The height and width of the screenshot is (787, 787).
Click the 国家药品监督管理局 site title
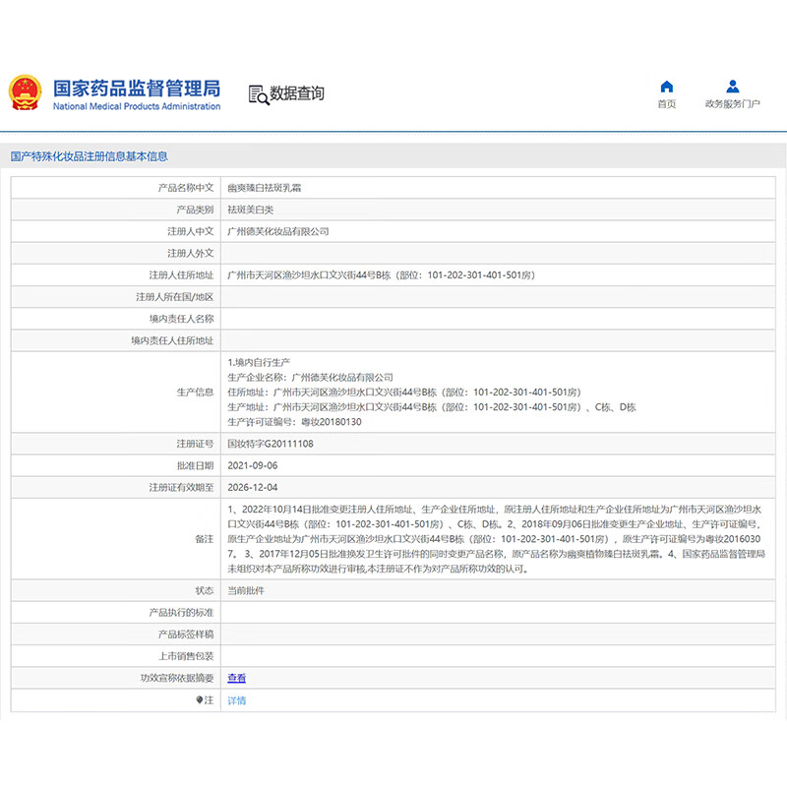(136, 88)
